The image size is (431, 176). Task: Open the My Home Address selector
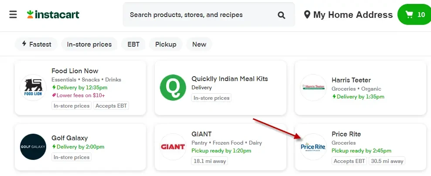(348, 14)
